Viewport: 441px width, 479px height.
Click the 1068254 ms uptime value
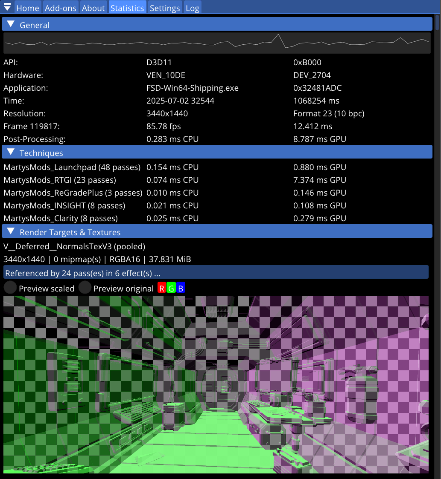[x=316, y=101]
